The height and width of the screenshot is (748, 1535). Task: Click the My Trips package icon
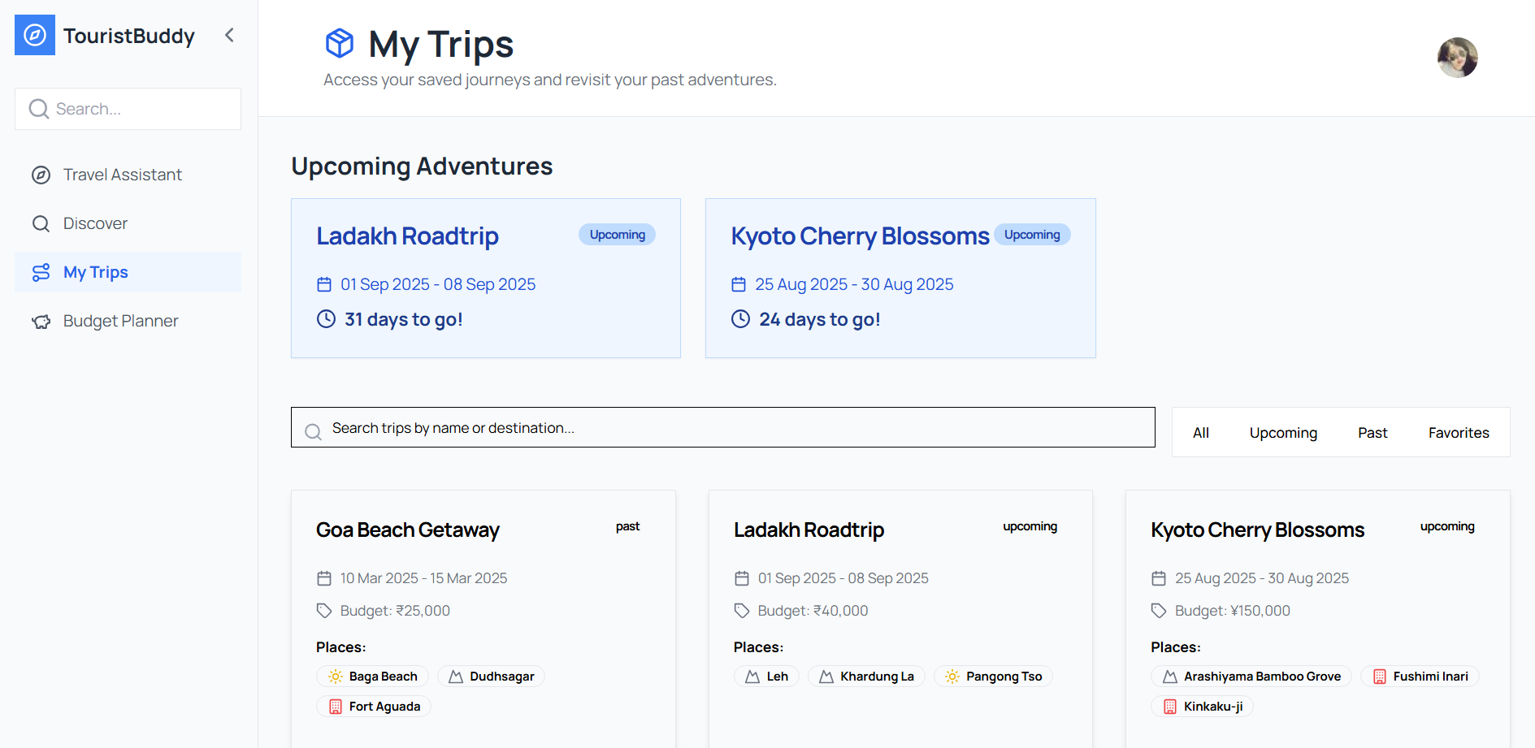pos(340,43)
